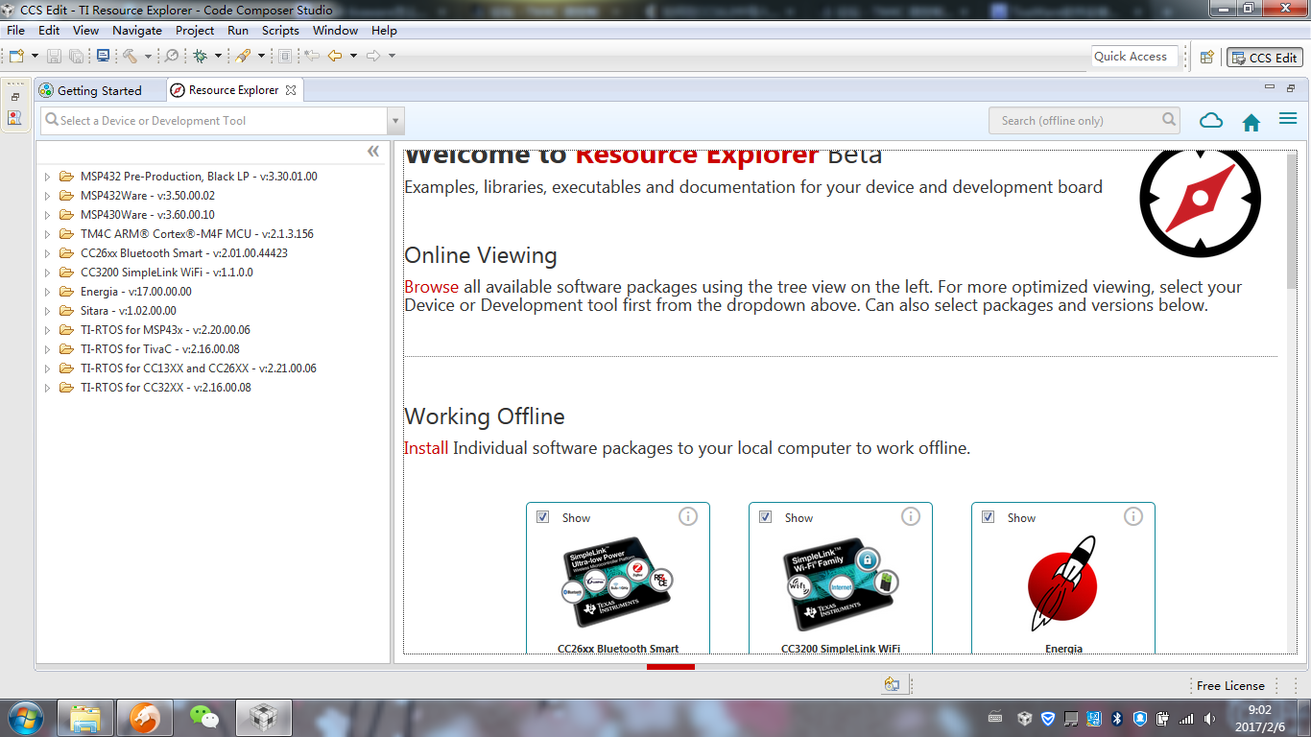Open the Device or Development Tool dropdown arrow

(395, 121)
